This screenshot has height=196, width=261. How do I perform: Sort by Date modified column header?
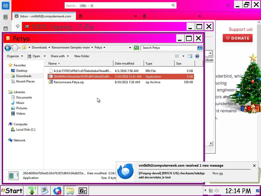click(128, 64)
